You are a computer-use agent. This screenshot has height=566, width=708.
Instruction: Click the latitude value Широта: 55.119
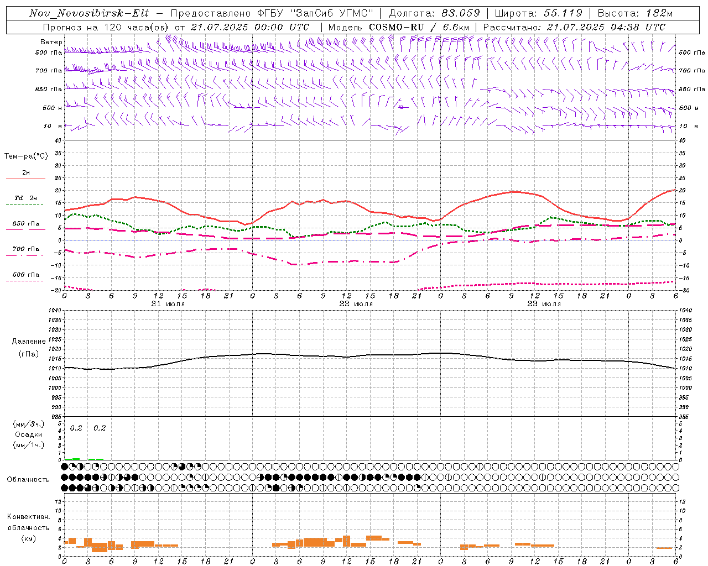538,13
